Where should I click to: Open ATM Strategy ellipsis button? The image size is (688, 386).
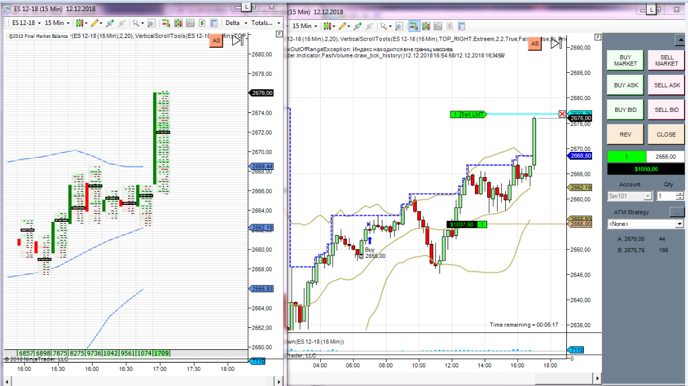tap(677, 212)
